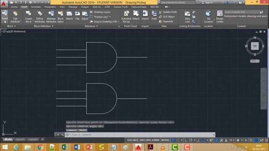269x151 pixels.
Task: Click Attach in the Reference panel
Action: [x=69, y=16]
